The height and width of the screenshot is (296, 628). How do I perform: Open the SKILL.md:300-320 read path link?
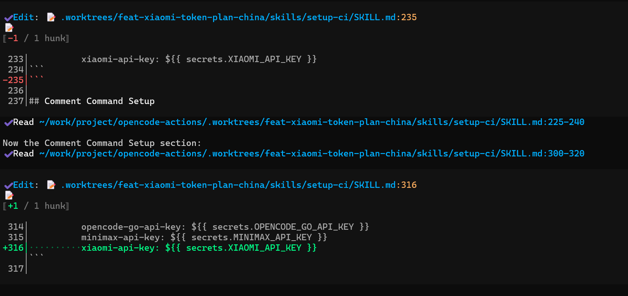pos(312,153)
